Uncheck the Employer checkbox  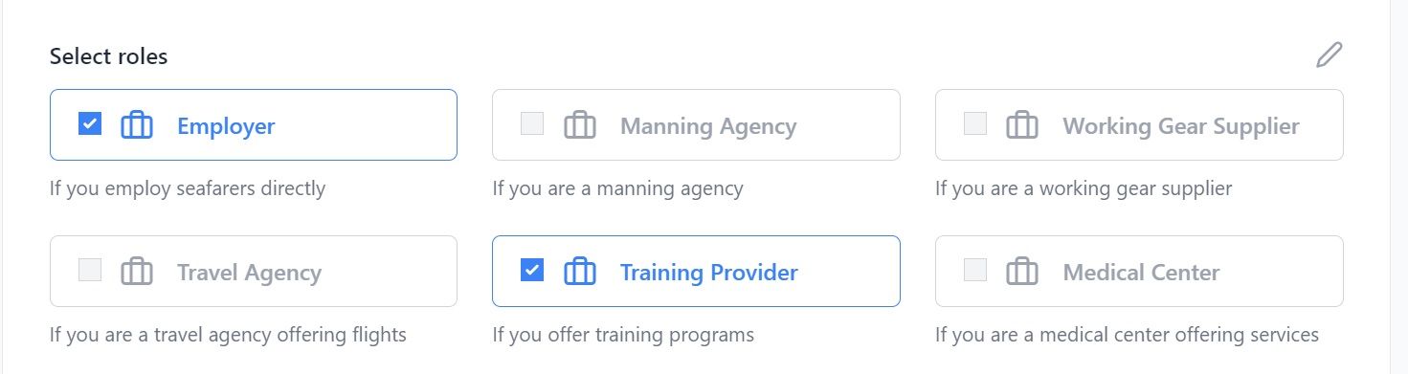(90, 123)
